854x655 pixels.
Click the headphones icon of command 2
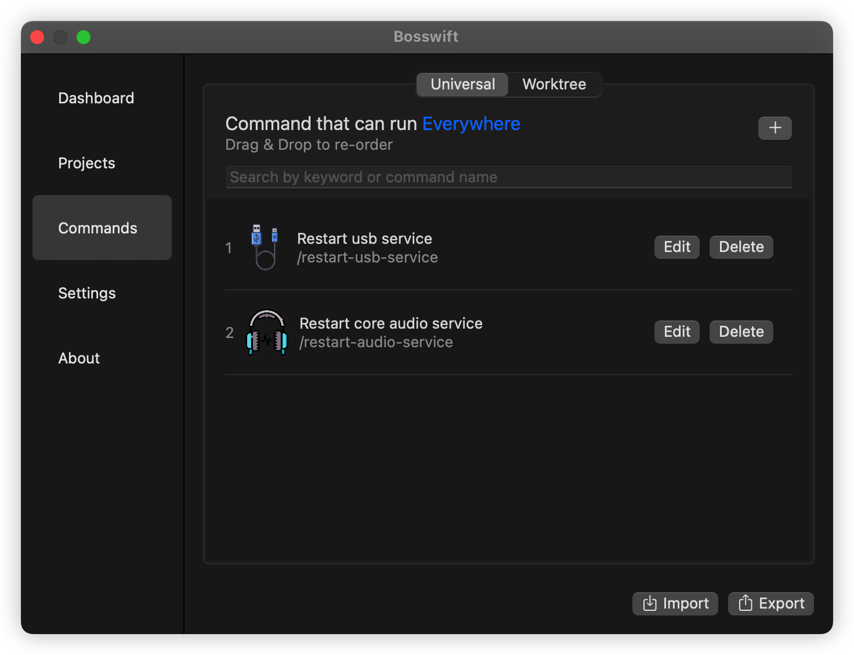click(267, 332)
